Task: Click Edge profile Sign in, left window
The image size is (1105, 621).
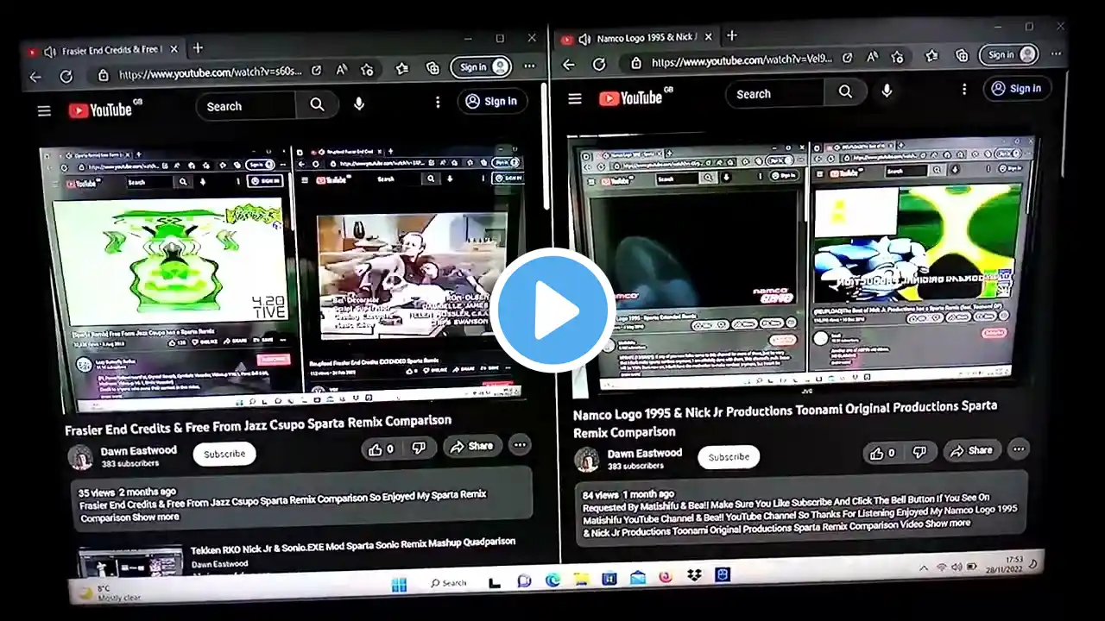Action: pyautogui.click(x=481, y=67)
